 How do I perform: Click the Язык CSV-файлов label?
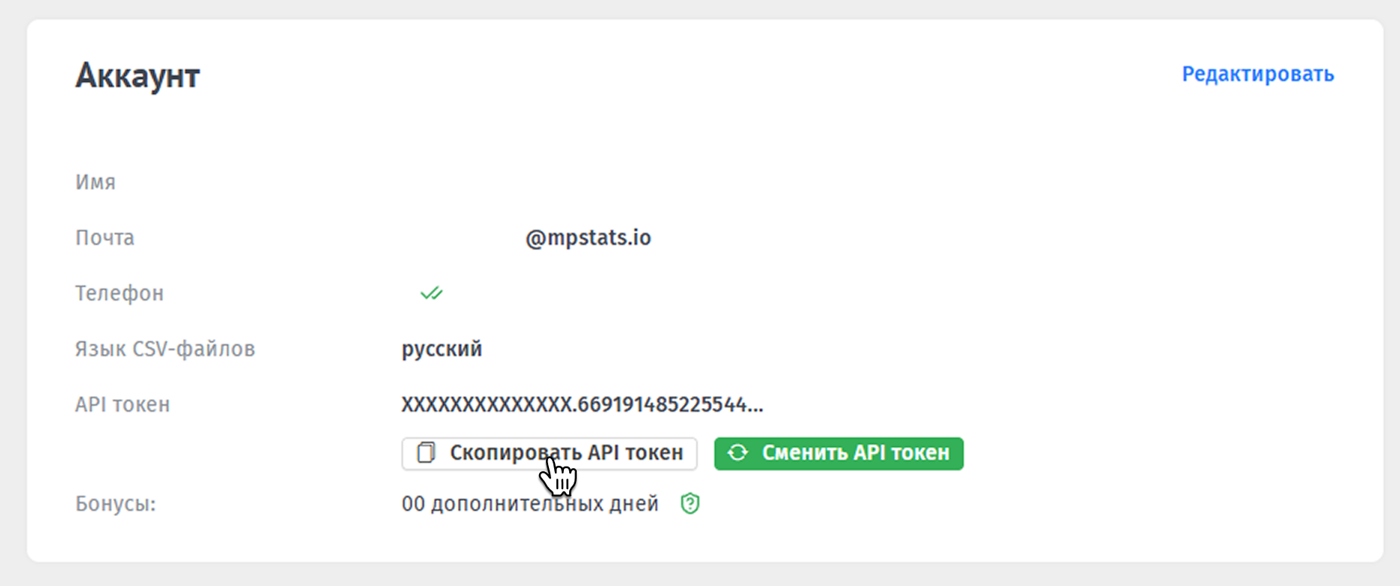[165, 349]
